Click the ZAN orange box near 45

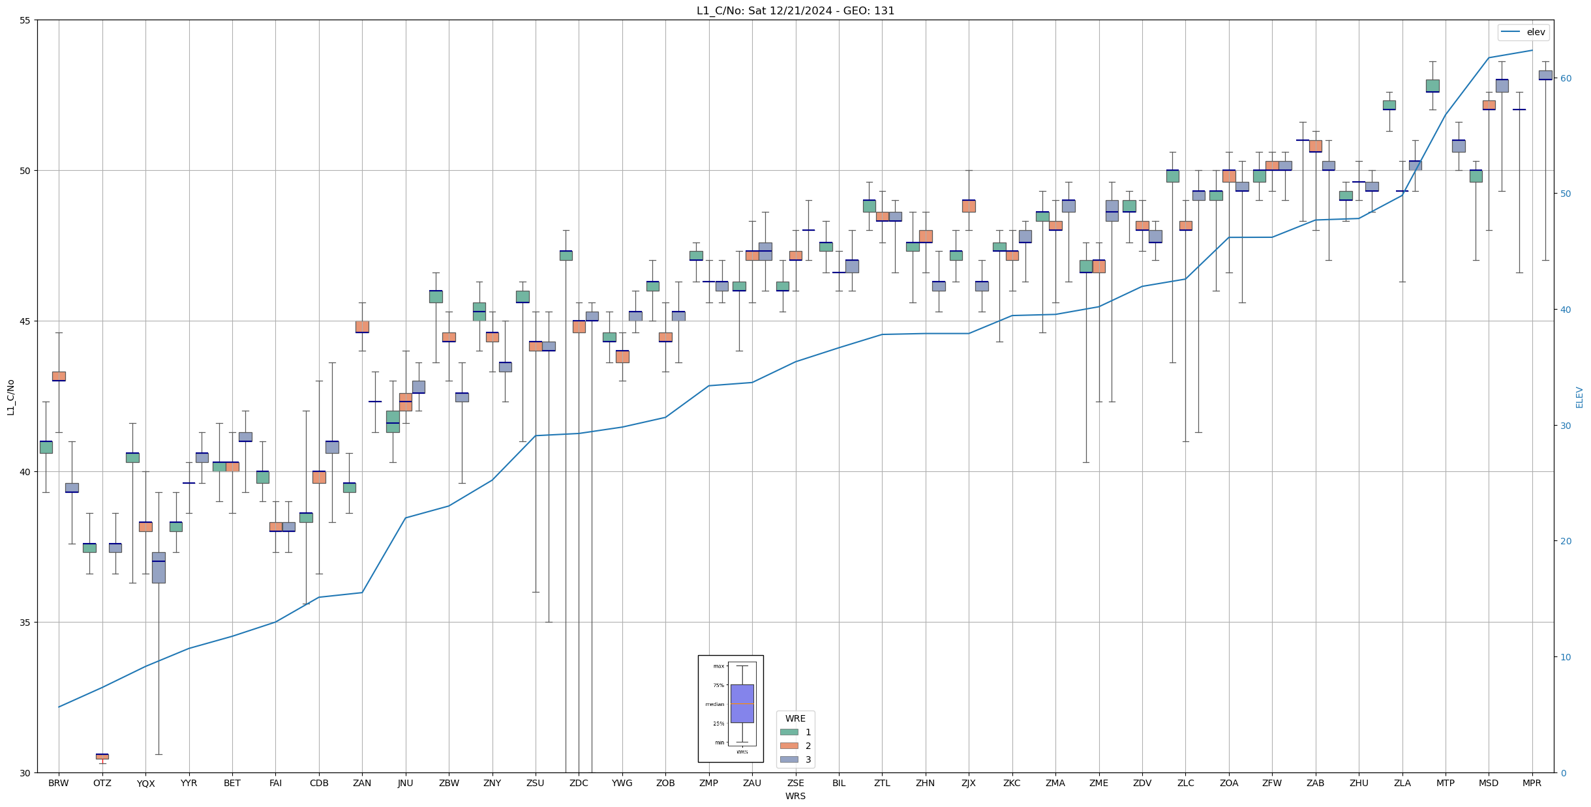[x=362, y=326]
